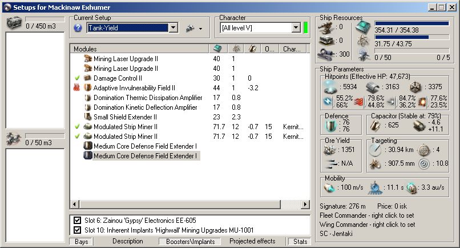The width and height of the screenshot is (460, 248).
Task: Click the scan resolution icon next to 907.5 mm
Action: pyautogui.click(x=375, y=163)
